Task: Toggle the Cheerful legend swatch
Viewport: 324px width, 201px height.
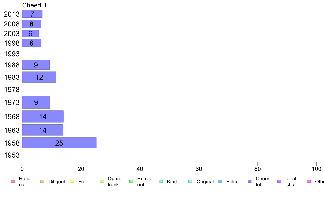Action: 250,181
